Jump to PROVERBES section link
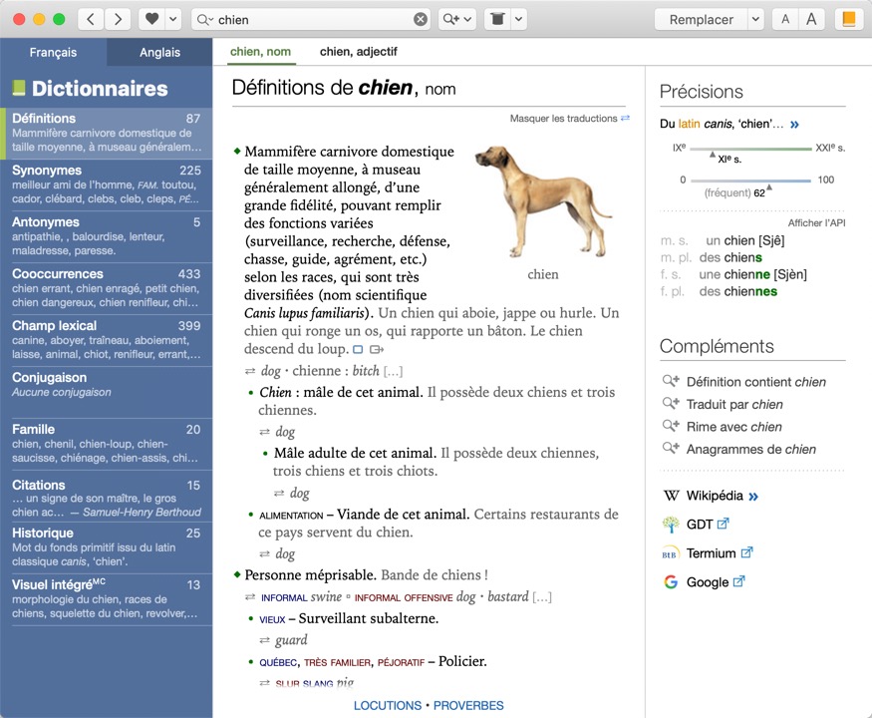The image size is (872, 718). click(x=468, y=705)
